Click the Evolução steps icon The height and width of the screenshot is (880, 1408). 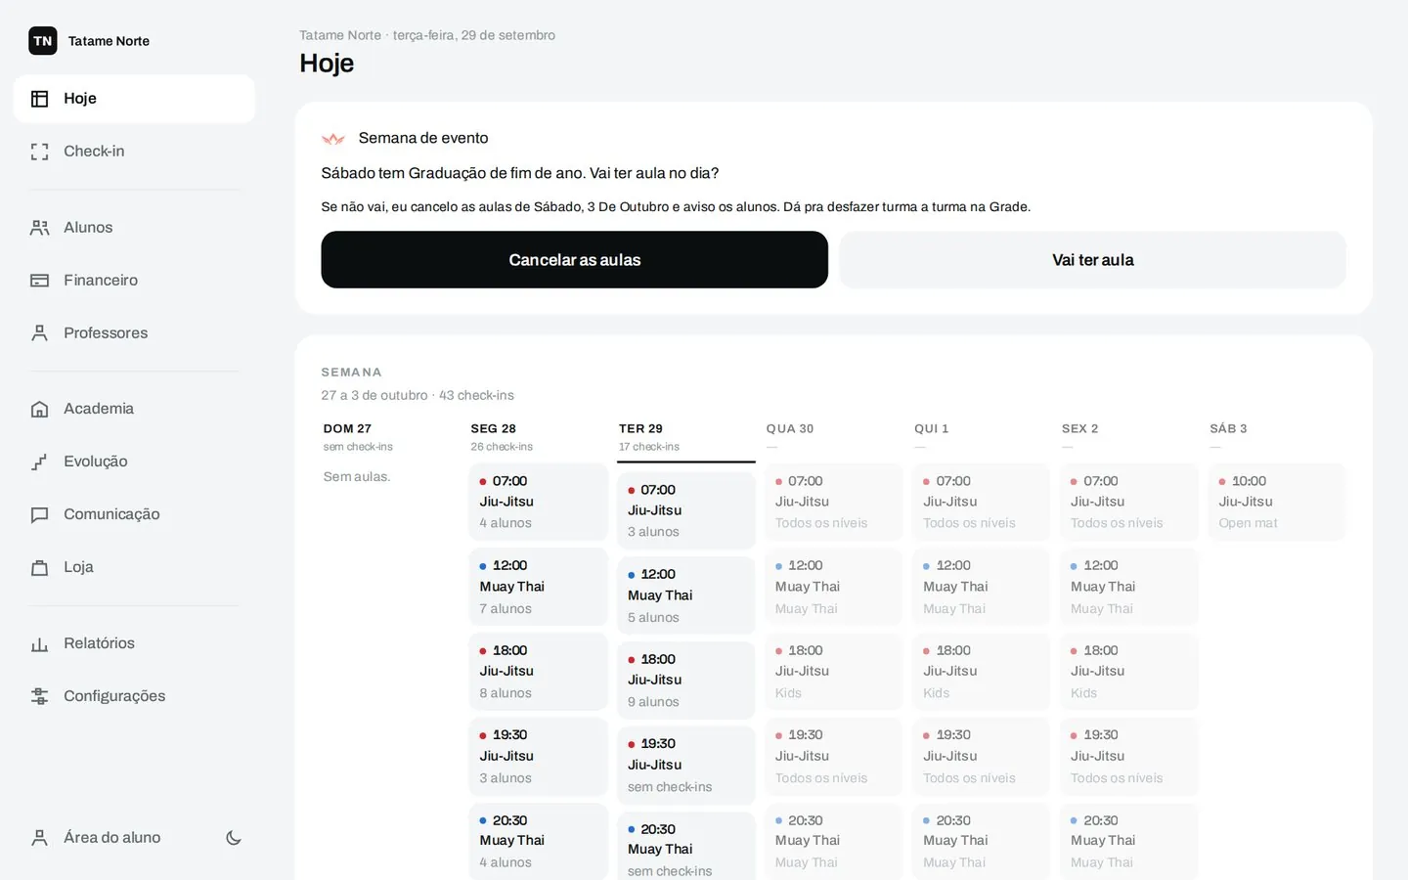(x=40, y=462)
